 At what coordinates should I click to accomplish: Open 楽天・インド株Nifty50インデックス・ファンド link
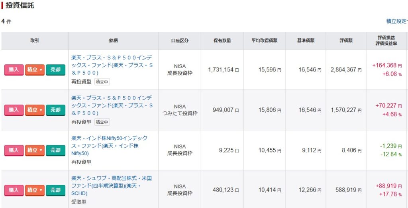(109, 145)
